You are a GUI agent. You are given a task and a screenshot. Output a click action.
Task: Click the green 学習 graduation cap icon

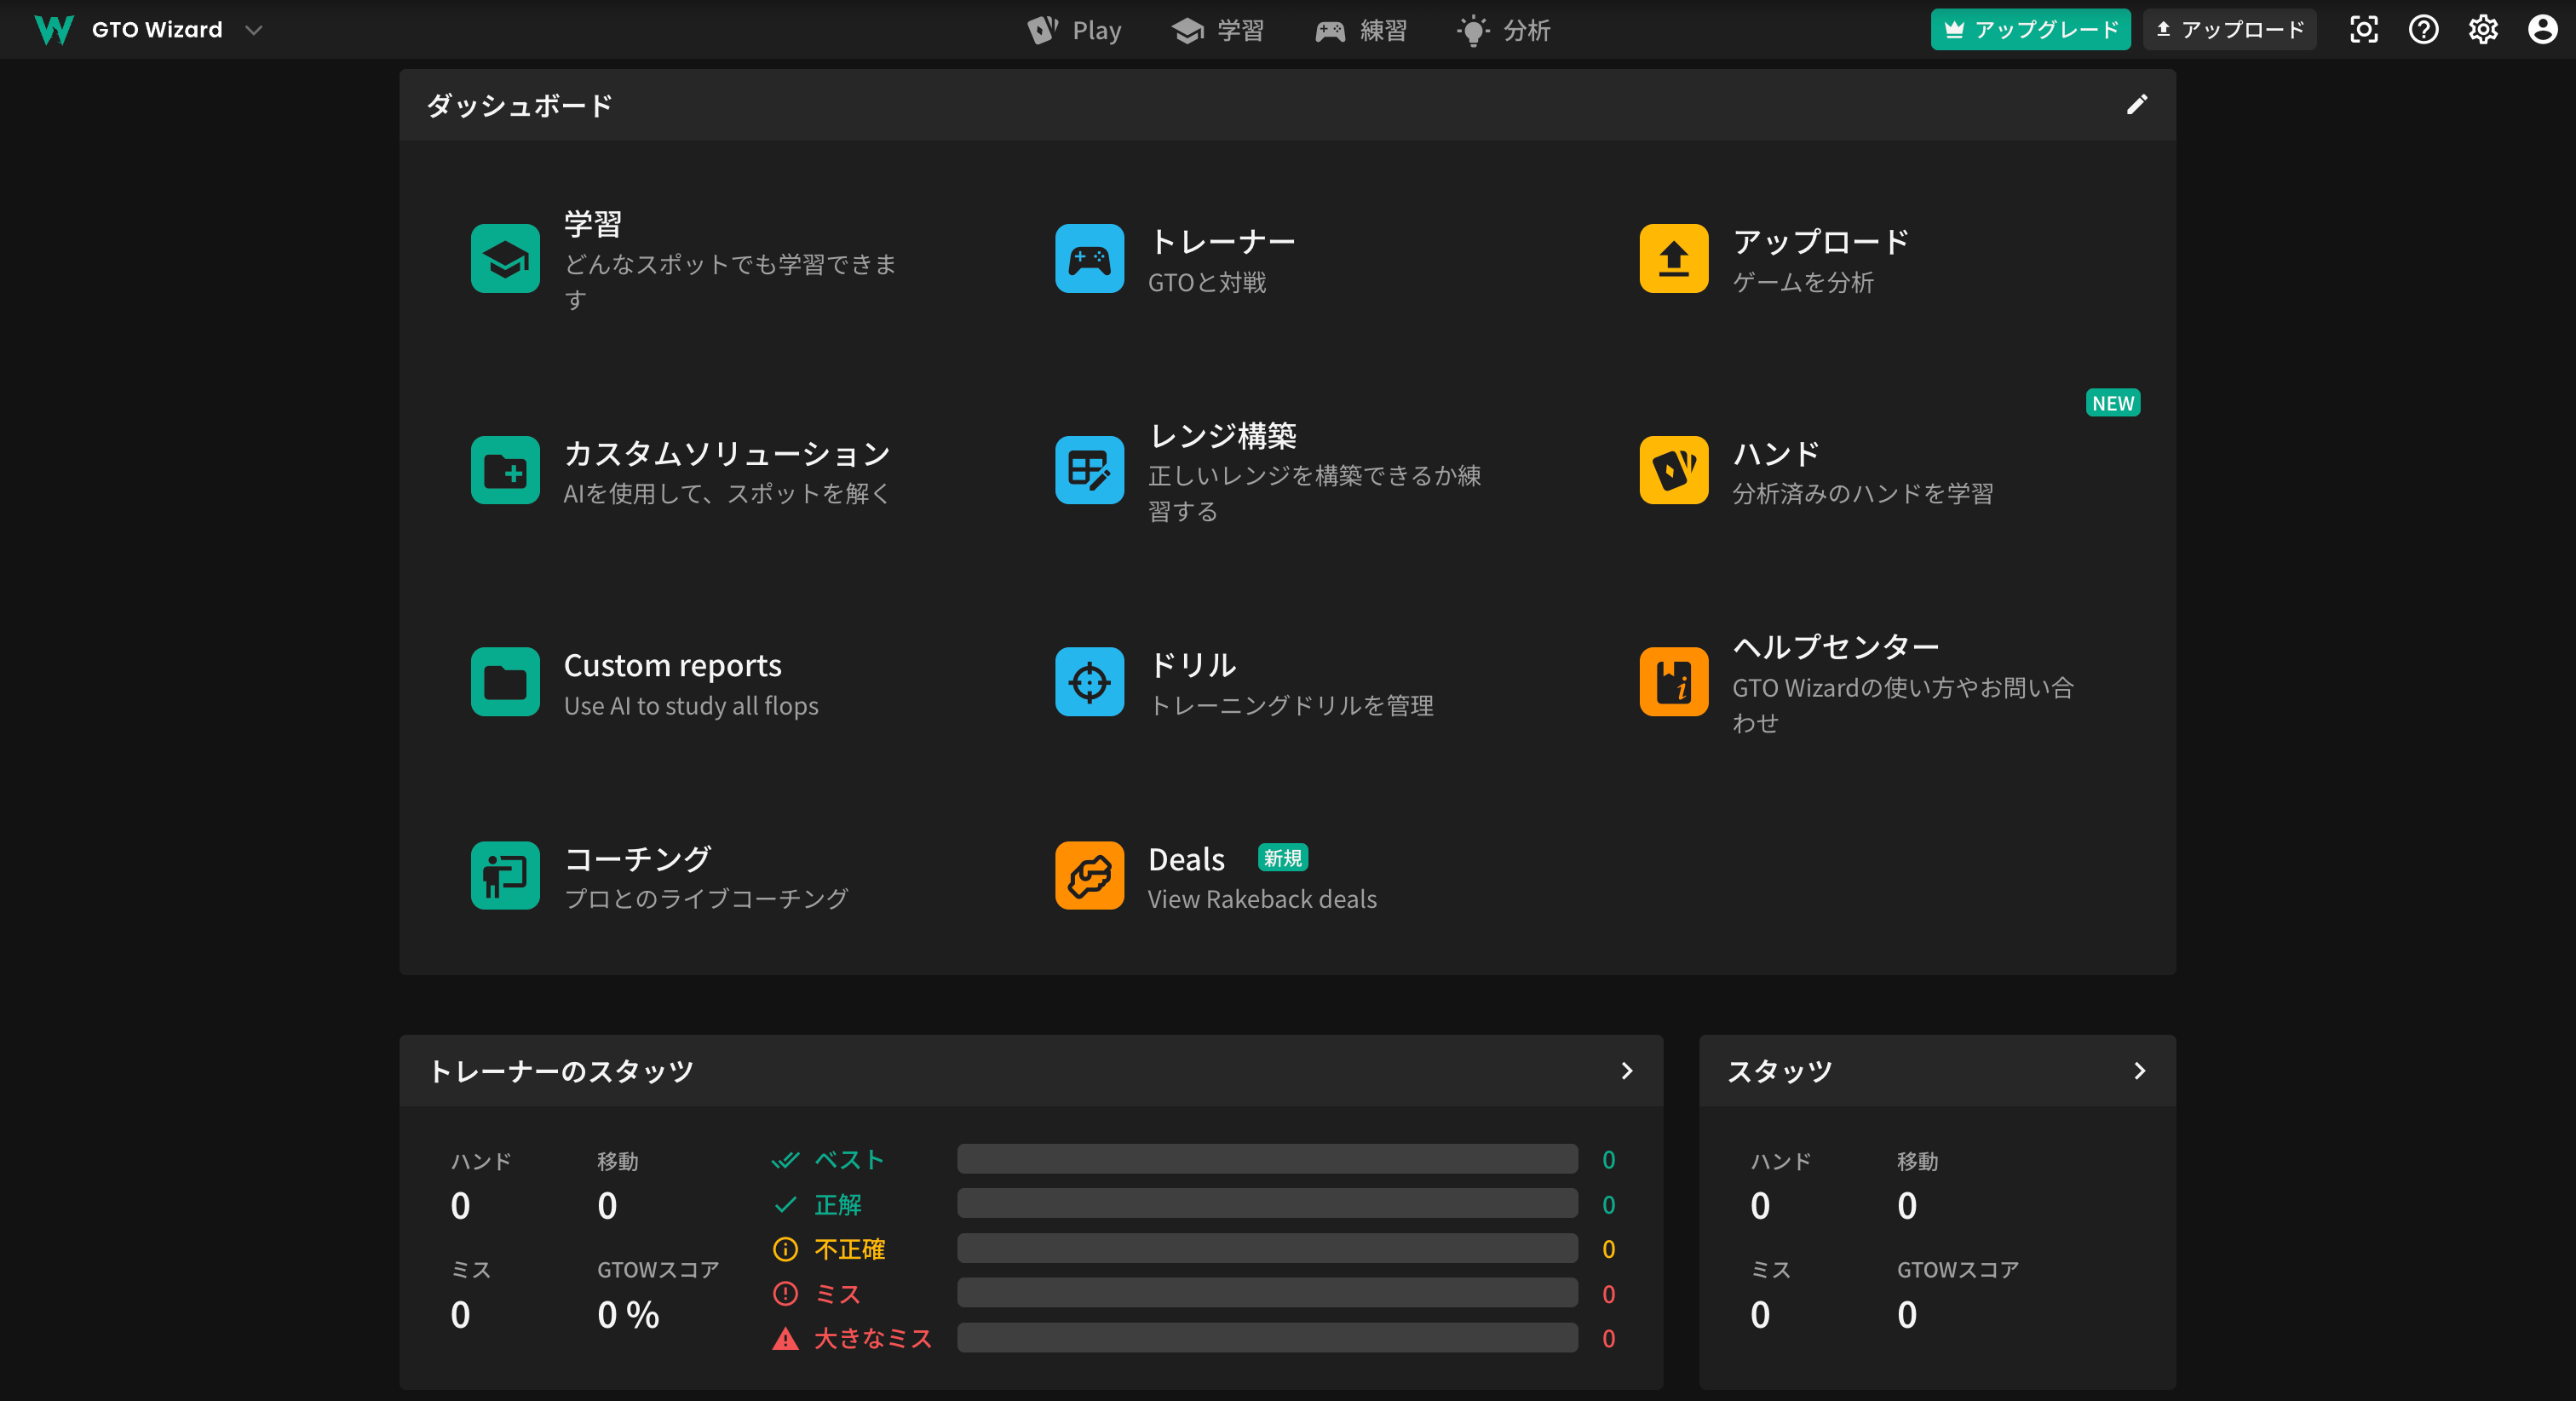[505, 259]
